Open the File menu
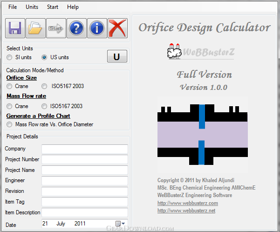 coord(13,7)
